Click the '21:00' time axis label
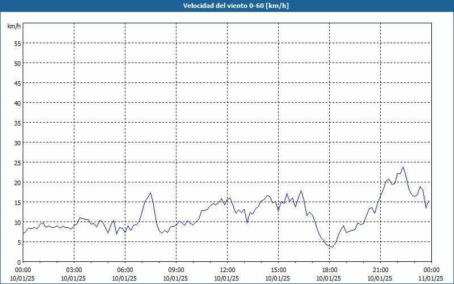Image resolution: width=454 pixels, height=284 pixels. click(x=380, y=270)
